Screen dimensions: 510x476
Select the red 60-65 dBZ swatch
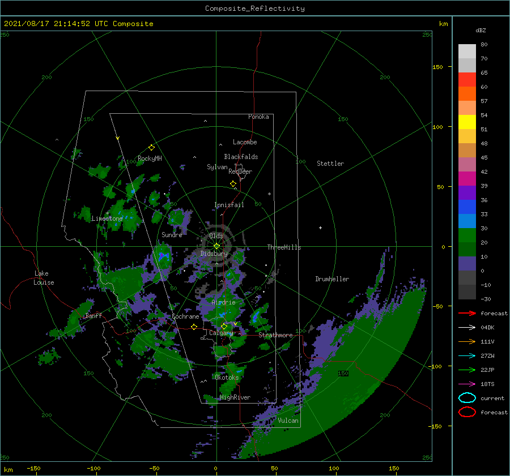(467, 79)
